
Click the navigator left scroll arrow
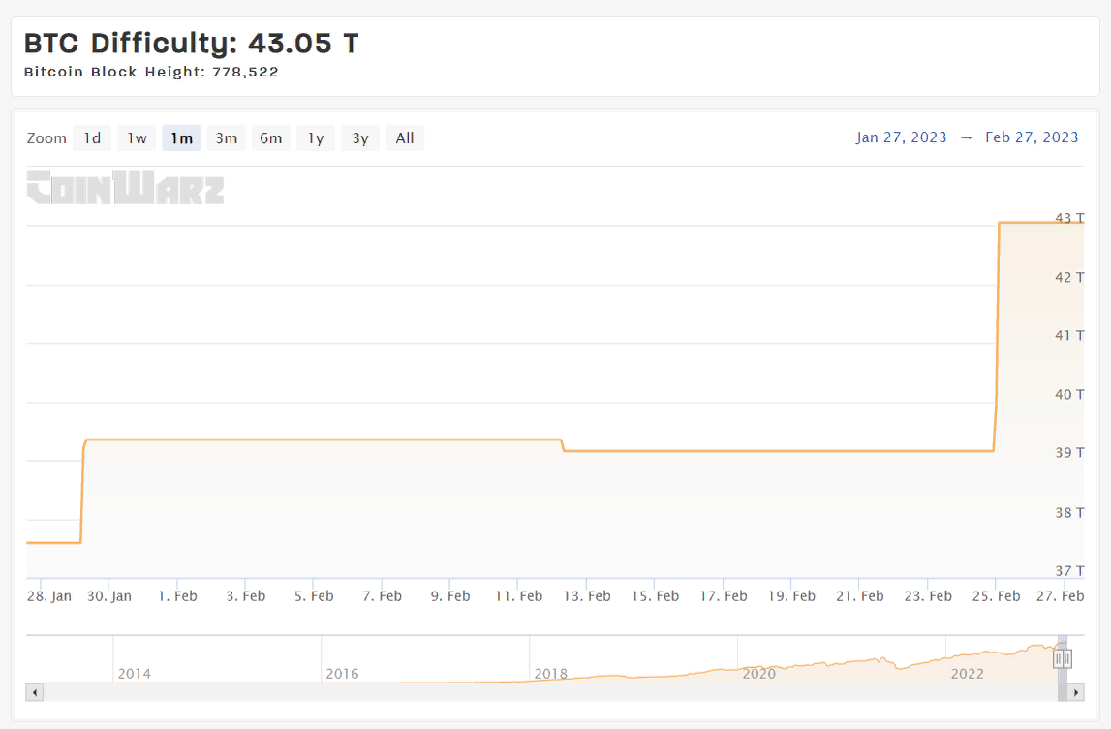[35, 692]
